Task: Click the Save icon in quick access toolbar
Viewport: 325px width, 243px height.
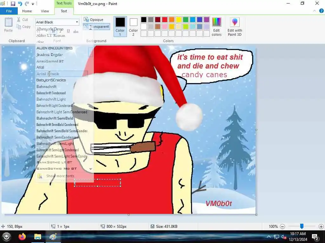Action: coord(13,4)
